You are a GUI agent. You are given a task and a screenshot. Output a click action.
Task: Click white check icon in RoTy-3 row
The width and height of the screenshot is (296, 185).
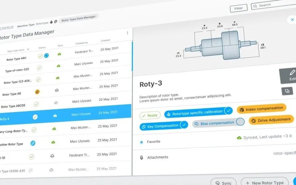point(35,117)
